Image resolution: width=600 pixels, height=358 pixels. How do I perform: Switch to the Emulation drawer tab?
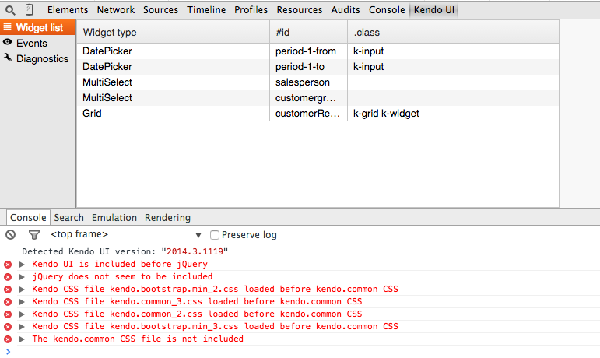coord(114,218)
